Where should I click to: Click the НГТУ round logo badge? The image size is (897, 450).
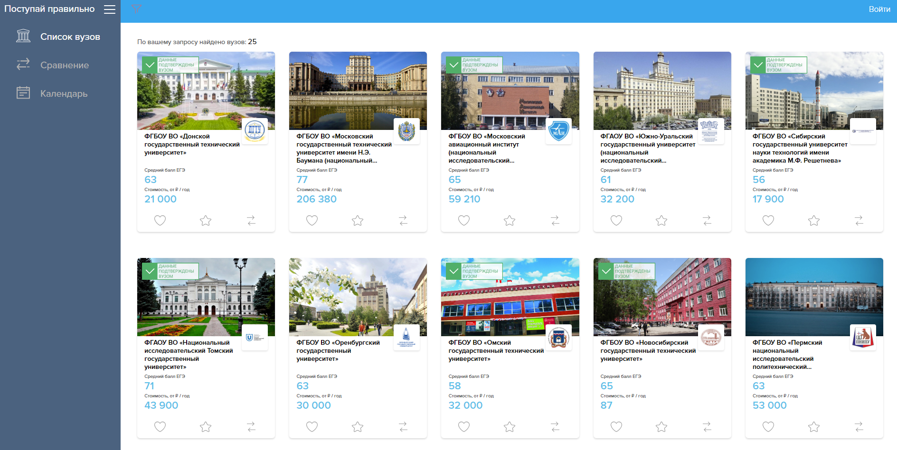(711, 337)
